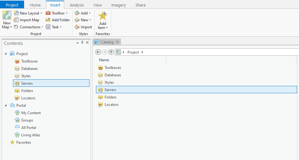Select Living Atlas in Contents pane
Image resolution: width=299 pixels, height=160 pixels.
[x=31, y=135]
